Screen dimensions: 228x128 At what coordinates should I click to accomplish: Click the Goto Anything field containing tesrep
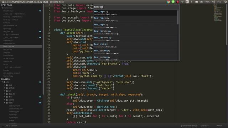point(136,7)
